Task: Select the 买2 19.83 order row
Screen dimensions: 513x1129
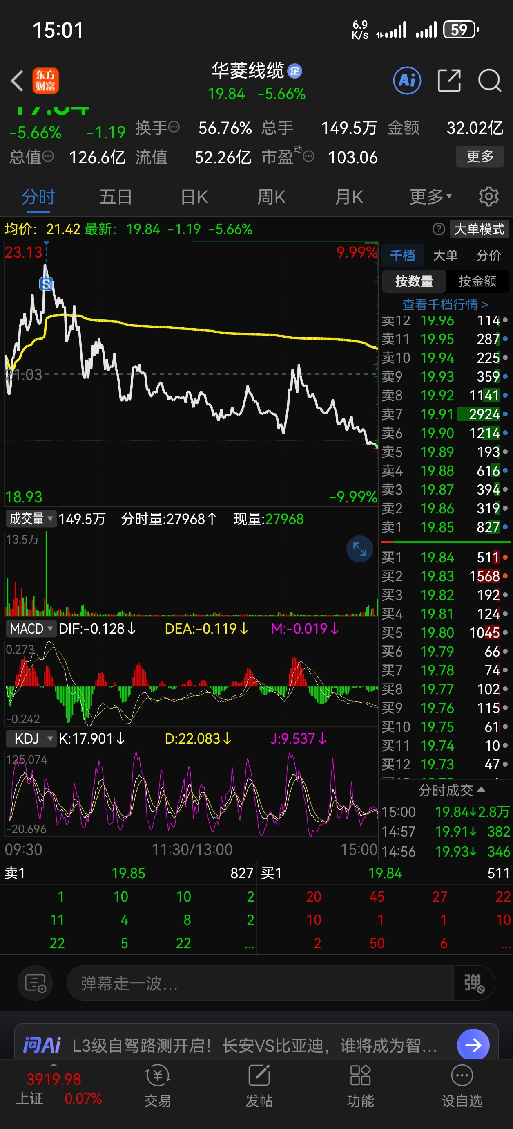Action: [445, 576]
